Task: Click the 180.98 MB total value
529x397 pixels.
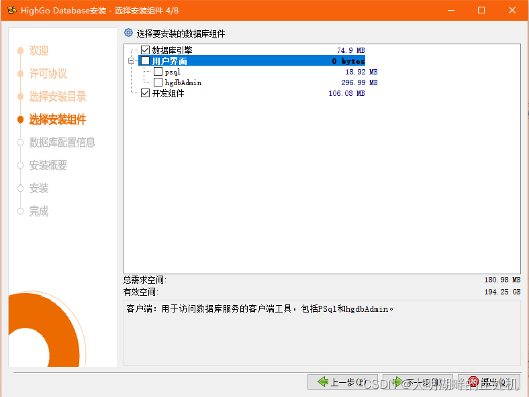Action: pos(502,280)
